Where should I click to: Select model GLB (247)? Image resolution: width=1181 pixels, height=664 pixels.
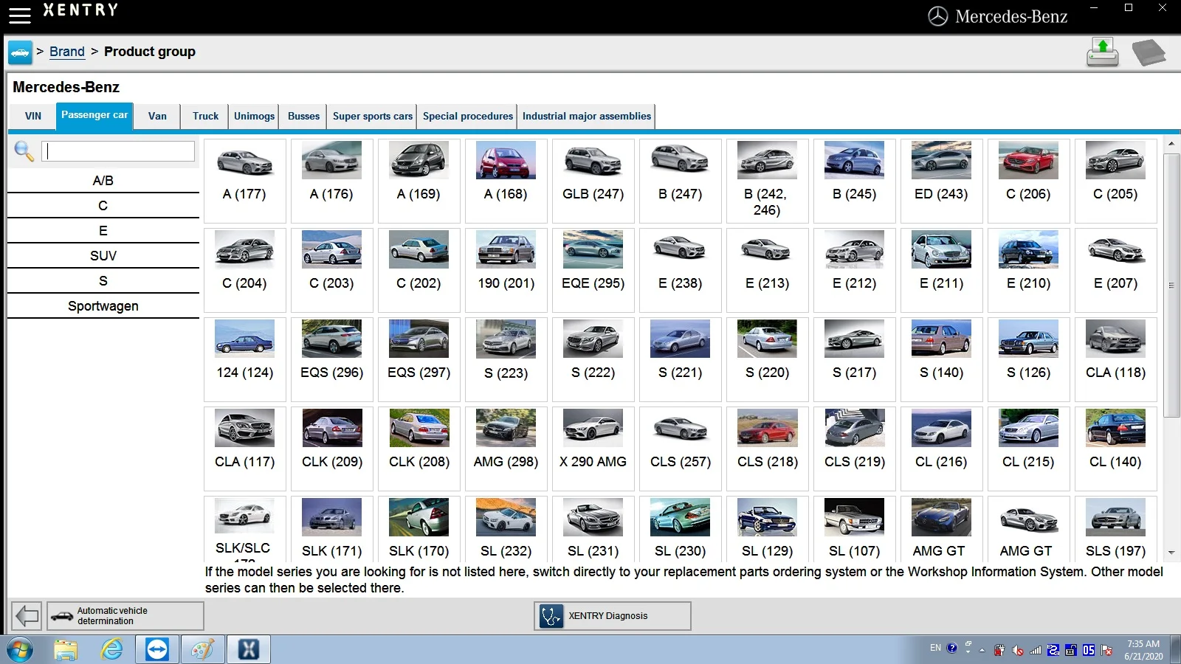point(593,181)
